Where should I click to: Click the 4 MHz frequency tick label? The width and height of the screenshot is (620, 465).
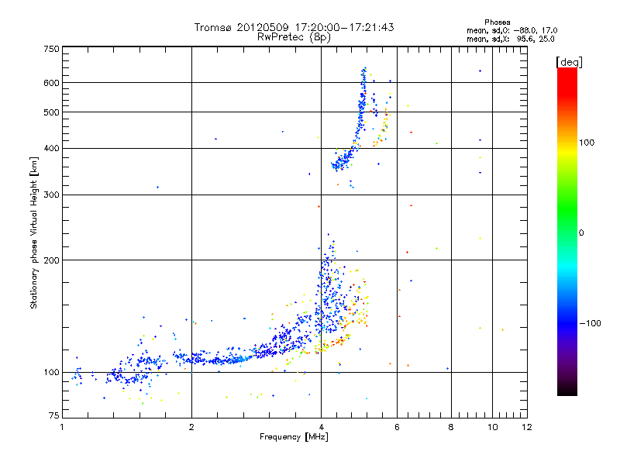(321, 428)
